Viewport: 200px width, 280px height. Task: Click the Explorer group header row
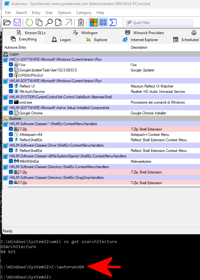(101, 119)
